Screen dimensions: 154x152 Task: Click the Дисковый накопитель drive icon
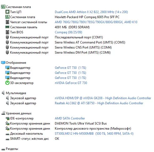tap(7, 134)
